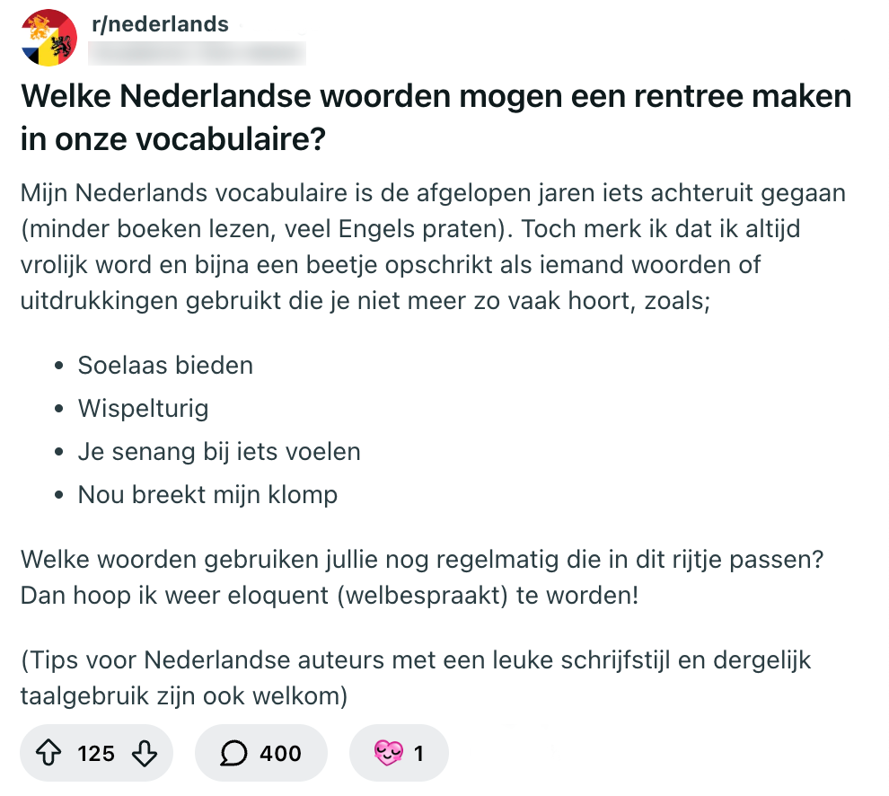Viewport: 889px width, 796px height.
Task: Click the line "Dan hoop ik weer eloquent"
Action: [x=329, y=595]
